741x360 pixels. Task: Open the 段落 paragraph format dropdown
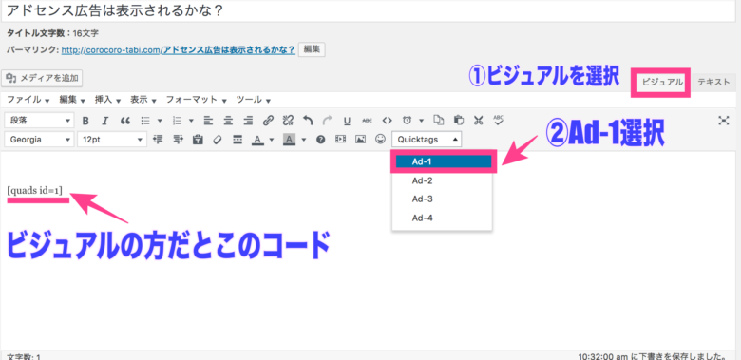coord(39,121)
